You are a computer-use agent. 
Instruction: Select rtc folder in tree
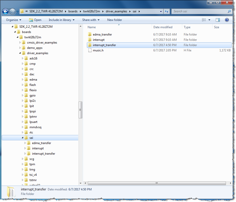[31, 132]
